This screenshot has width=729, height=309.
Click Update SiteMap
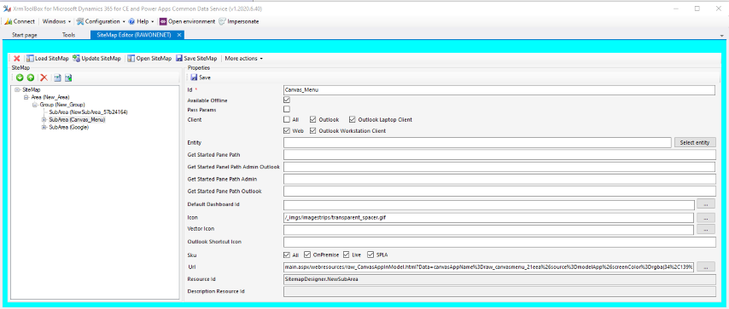click(96, 59)
